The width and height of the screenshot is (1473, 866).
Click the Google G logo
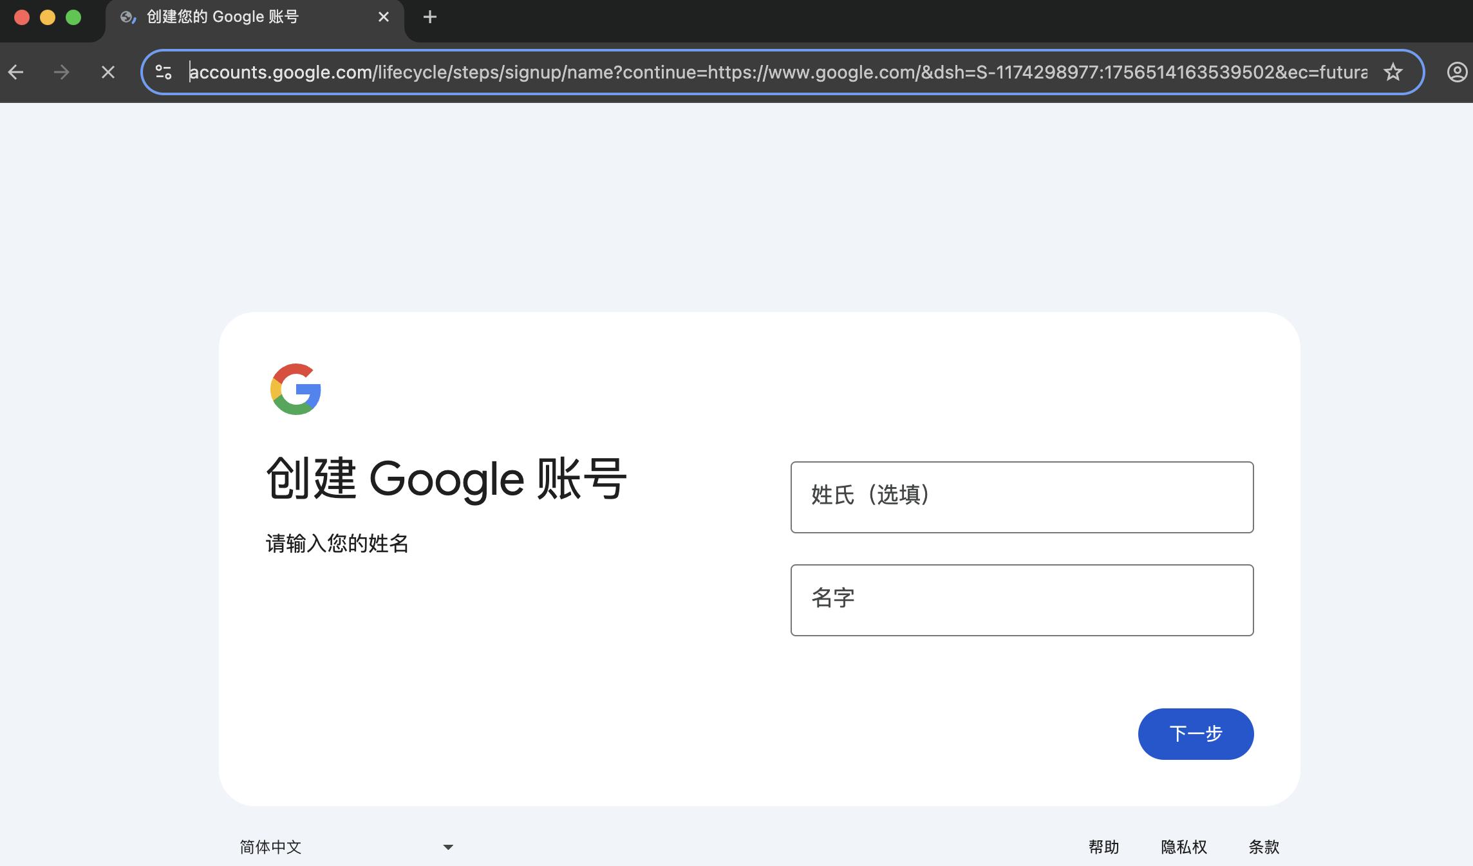pyautogui.click(x=296, y=389)
